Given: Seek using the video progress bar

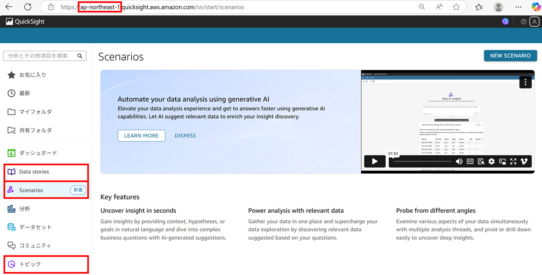Looking at the screenshot, I should click(x=422, y=161).
